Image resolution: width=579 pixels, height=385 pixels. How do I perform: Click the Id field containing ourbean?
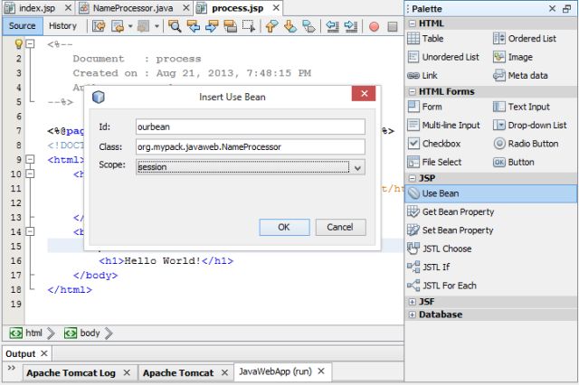[251, 127]
